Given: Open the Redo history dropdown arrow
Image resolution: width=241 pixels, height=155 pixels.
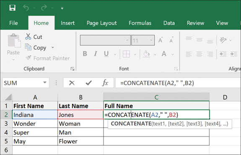Looking at the screenshot, I should pos(52,8).
